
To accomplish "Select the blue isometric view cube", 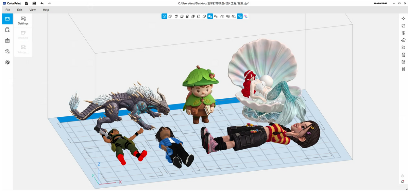I will (164, 16).
